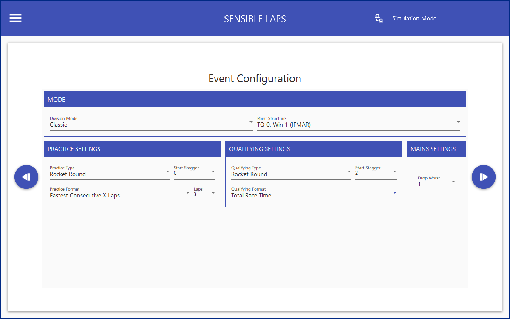Click the Simulation Mode label
Screen dimensions: 510x319
pyautogui.click(x=414, y=18)
